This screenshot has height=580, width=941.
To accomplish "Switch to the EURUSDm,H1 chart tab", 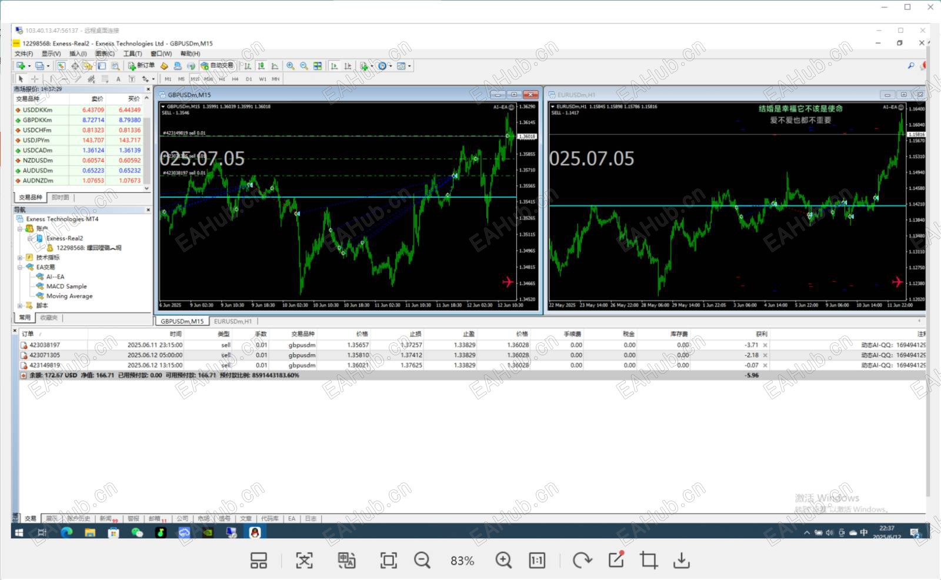I will [232, 322].
